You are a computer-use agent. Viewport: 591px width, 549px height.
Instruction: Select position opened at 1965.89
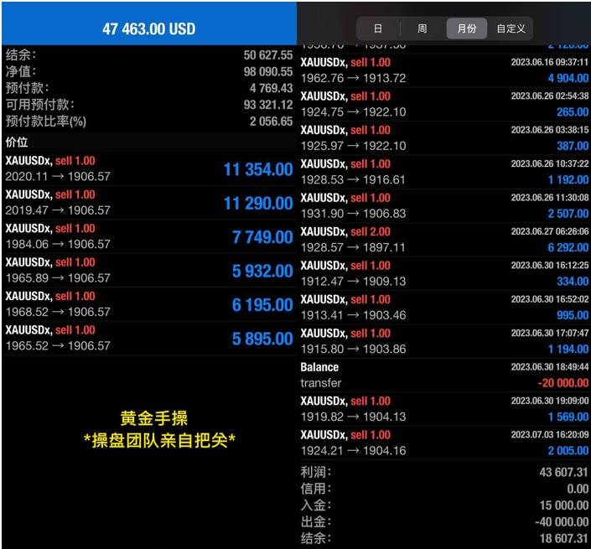149,271
